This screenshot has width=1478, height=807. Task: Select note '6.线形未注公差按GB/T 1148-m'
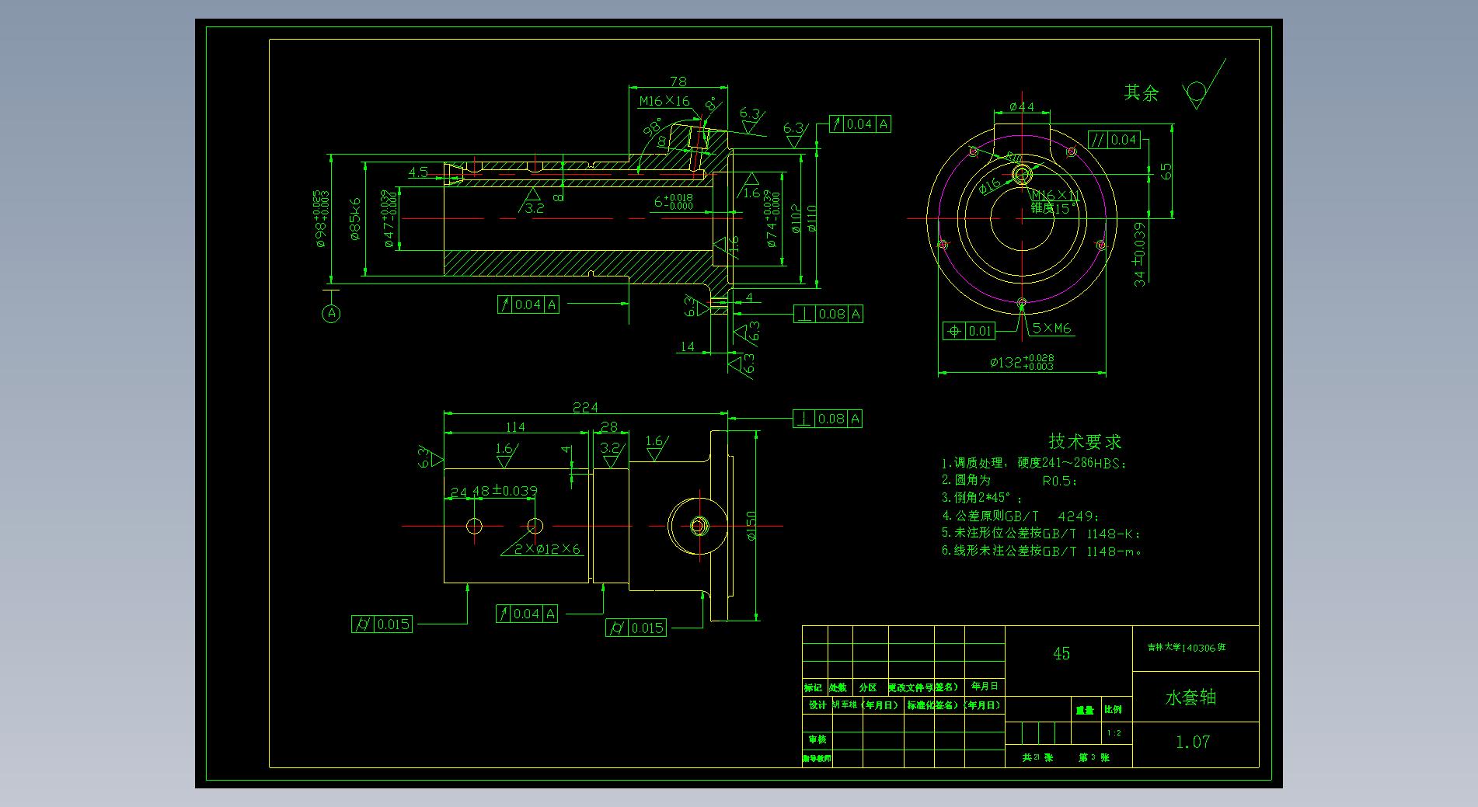pos(1042,551)
